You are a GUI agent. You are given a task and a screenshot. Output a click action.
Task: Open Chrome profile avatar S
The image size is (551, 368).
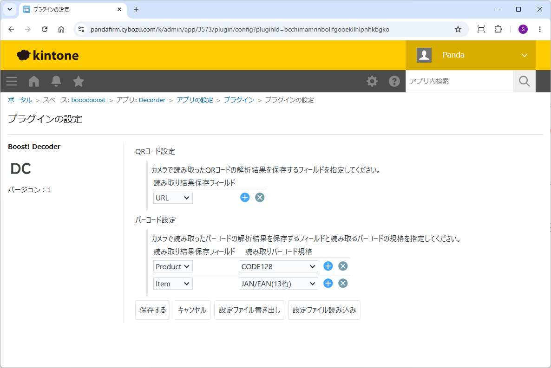[523, 29]
